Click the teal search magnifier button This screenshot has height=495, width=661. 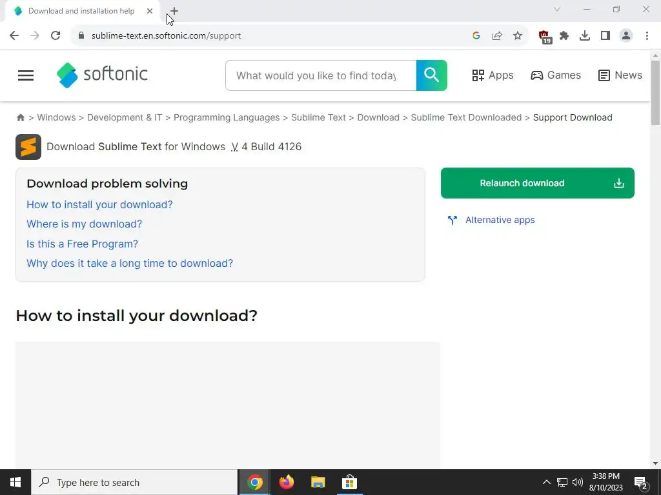[431, 75]
